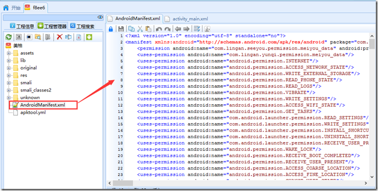This screenshot has height=191, width=378.
Task: Click the 美柚 project root icon
Action: pos(8,45)
